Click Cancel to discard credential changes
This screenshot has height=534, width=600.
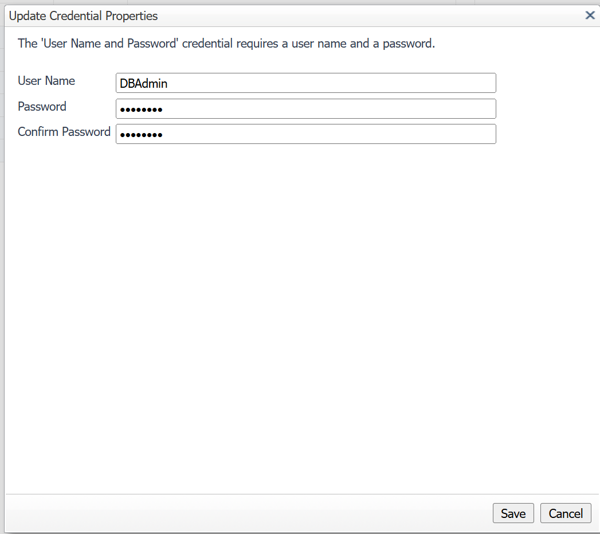pos(566,513)
